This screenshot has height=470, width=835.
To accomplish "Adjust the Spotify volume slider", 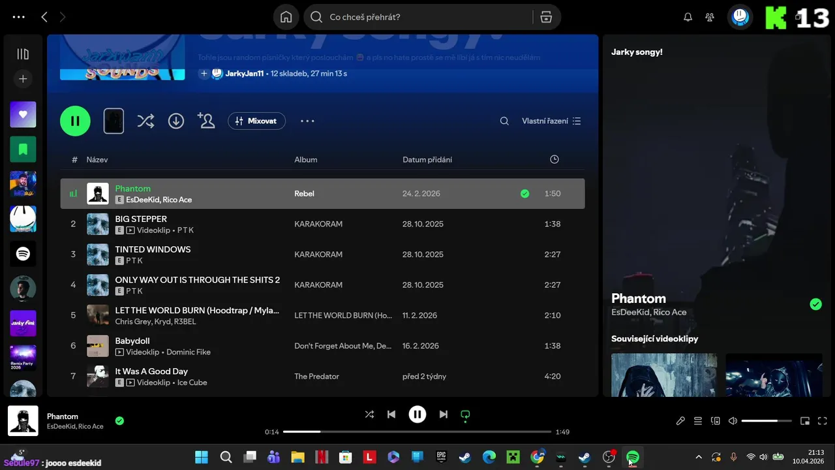I will click(x=767, y=421).
